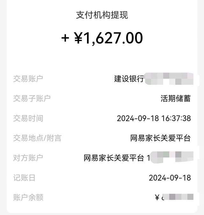Image resolution: width=204 pixels, height=215 pixels.
Task: Tap the blurred number beside 建设银行
Action: click(x=169, y=79)
